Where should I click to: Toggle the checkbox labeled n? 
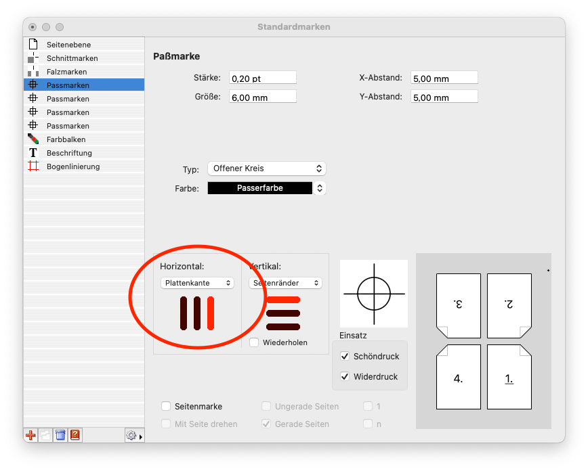tap(368, 424)
